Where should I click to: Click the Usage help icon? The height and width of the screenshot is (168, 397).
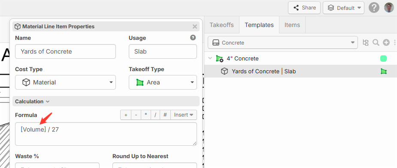pyautogui.click(x=193, y=38)
